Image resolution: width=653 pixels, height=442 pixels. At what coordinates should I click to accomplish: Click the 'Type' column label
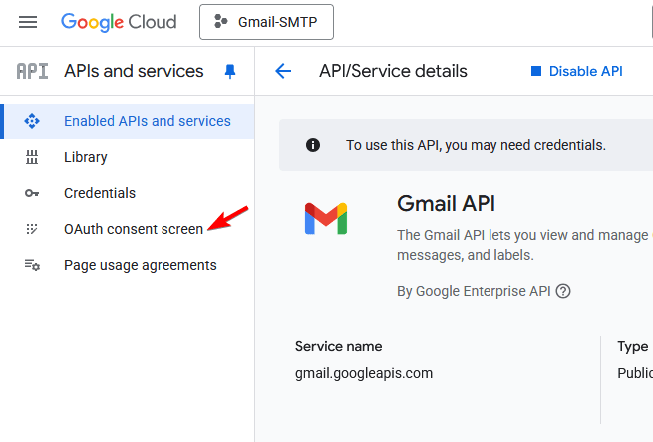click(x=633, y=346)
